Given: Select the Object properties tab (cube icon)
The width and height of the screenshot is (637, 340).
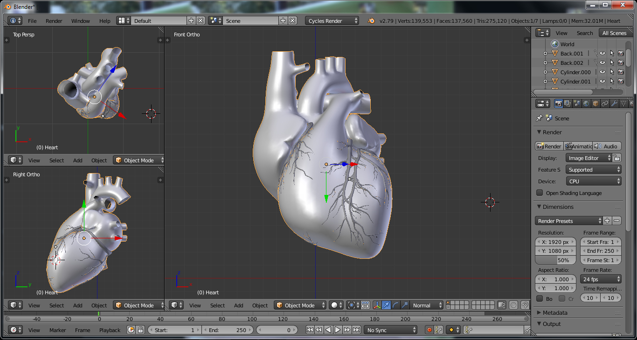Looking at the screenshot, I should pos(595,104).
